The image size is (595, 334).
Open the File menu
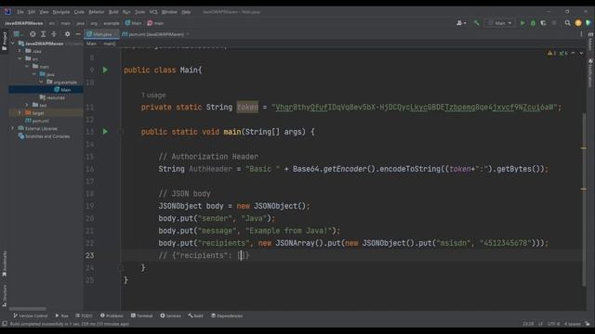coord(20,12)
